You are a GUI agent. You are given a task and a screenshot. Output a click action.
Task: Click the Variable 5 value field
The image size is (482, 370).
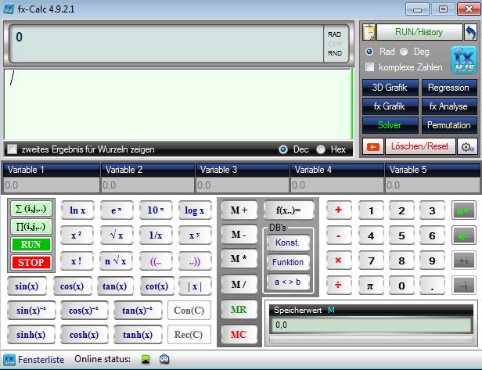click(x=432, y=185)
